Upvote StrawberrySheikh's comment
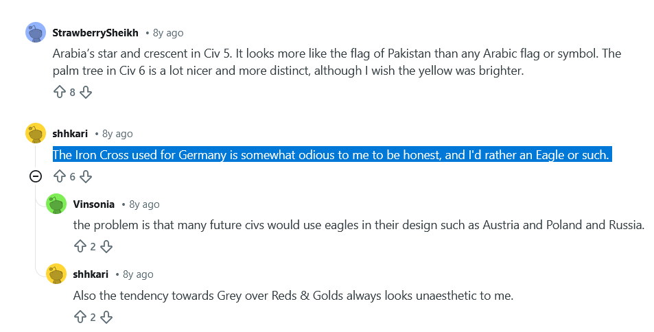This screenshot has height=332, width=654. (x=59, y=92)
